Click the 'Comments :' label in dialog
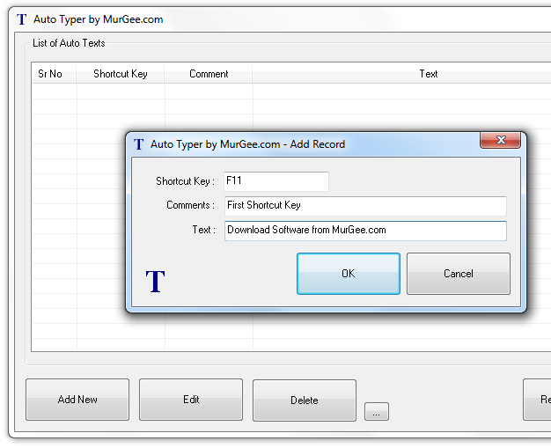 [190, 205]
